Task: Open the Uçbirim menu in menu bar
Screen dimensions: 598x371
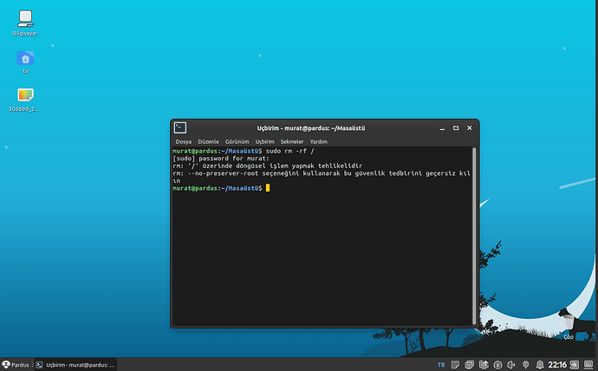Action: coord(264,141)
